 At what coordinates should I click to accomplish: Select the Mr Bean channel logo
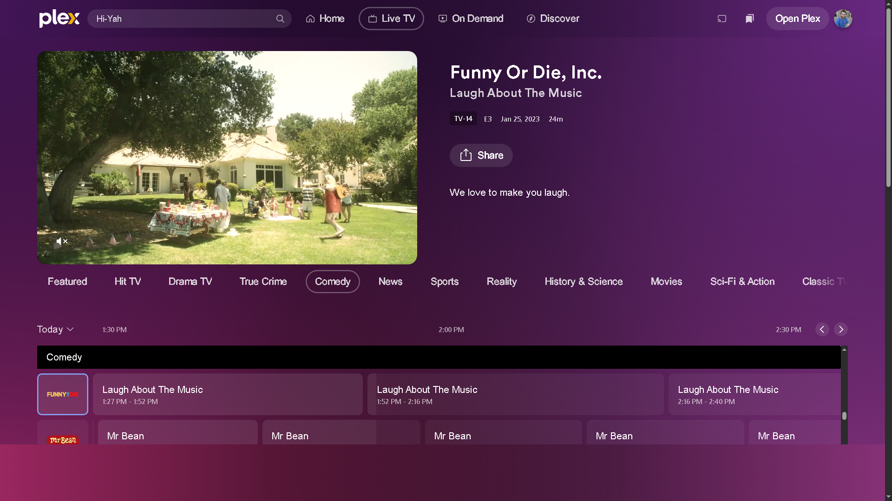(x=63, y=432)
